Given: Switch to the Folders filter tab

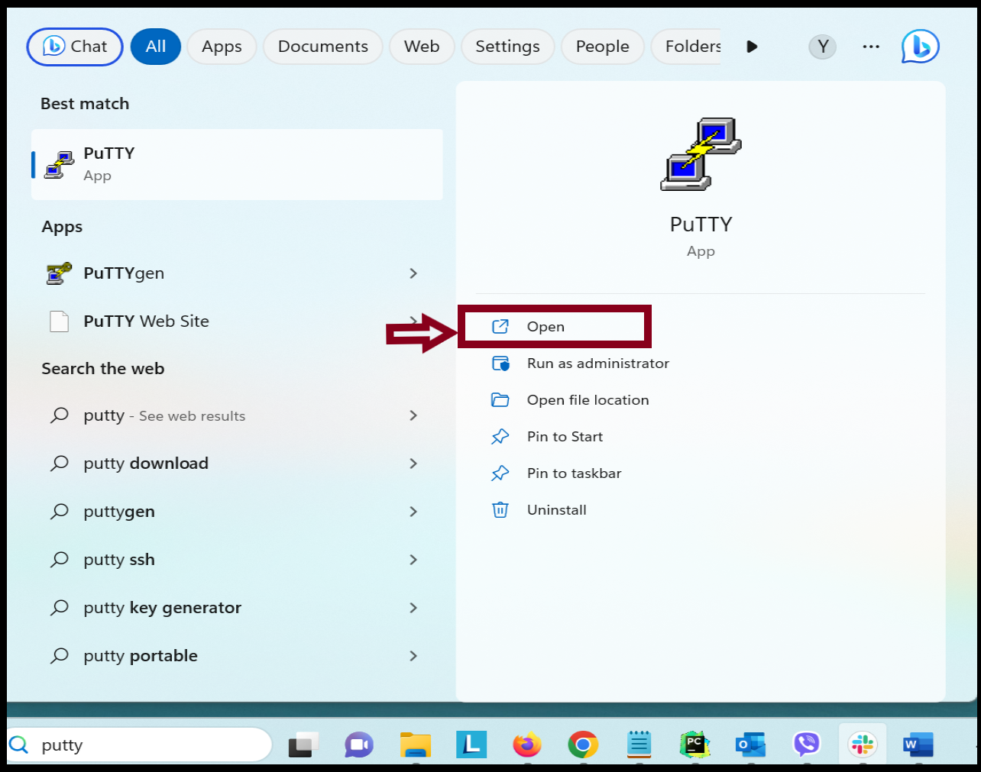Looking at the screenshot, I should tap(687, 47).
